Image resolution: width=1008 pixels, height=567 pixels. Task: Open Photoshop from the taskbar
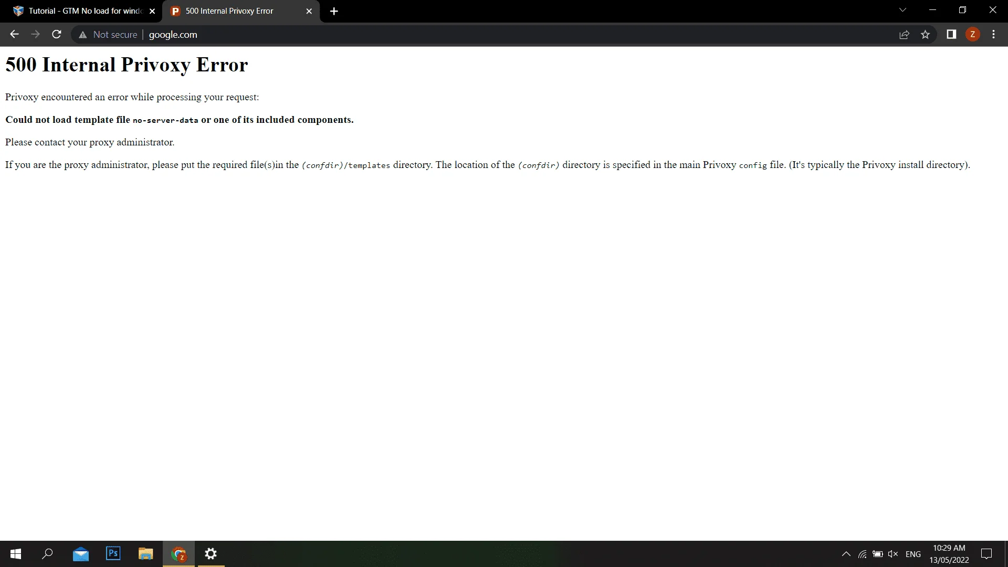click(113, 554)
